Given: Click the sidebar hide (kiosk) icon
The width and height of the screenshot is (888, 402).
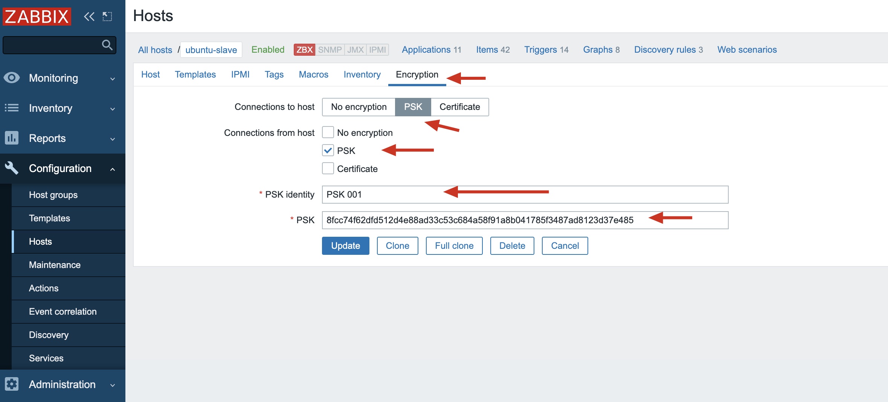Looking at the screenshot, I should pyautogui.click(x=107, y=17).
